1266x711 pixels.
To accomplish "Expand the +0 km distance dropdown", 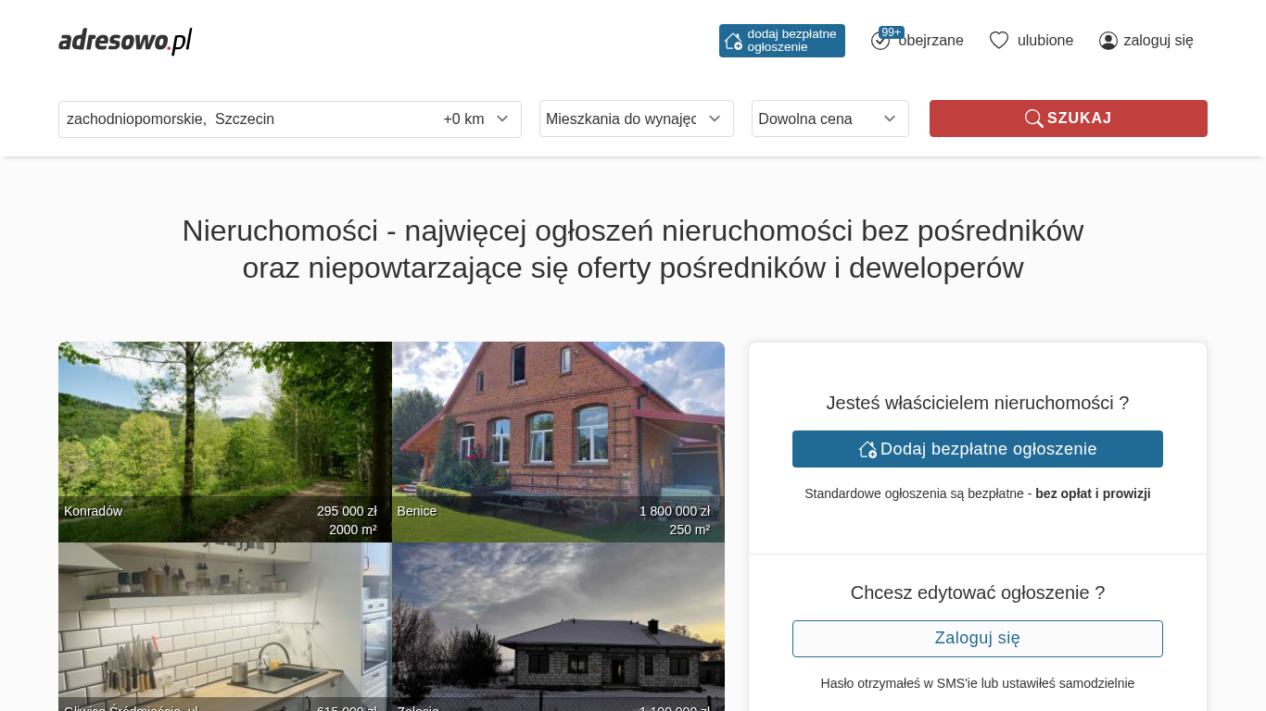I will (x=476, y=119).
